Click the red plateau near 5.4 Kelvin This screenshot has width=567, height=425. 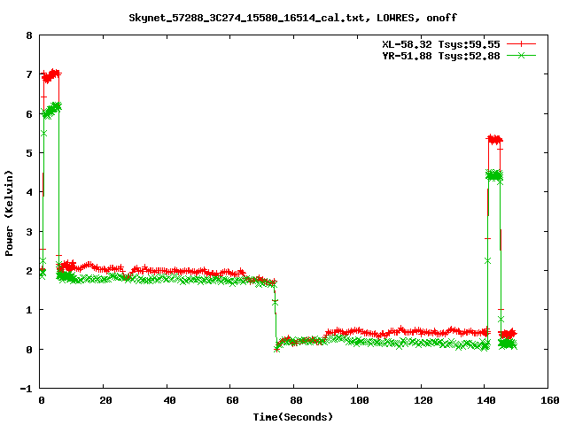pos(494,139)
